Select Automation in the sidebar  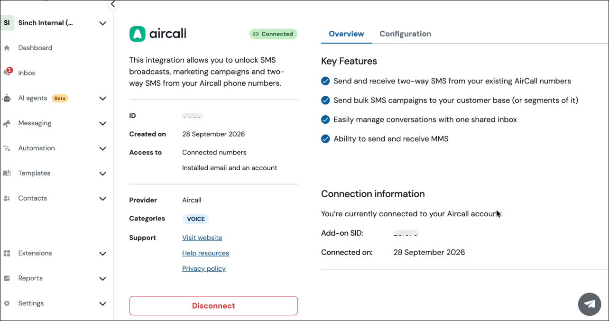tap(37, 148)
